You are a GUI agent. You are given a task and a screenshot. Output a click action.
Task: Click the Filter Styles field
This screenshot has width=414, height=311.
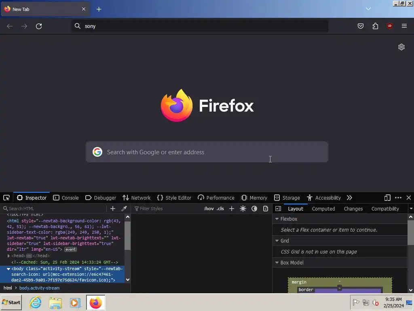point(167,209)
